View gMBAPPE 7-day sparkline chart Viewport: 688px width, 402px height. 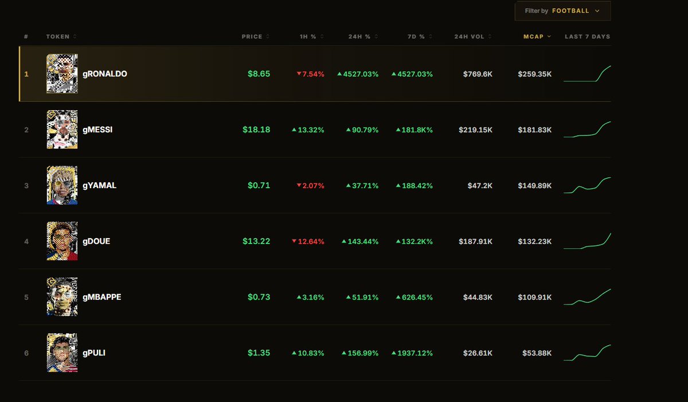[x=587, y=297]
